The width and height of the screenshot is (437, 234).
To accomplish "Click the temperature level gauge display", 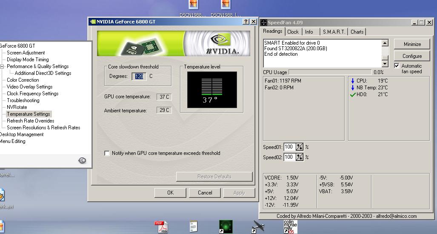I will (x=212, y=90).
